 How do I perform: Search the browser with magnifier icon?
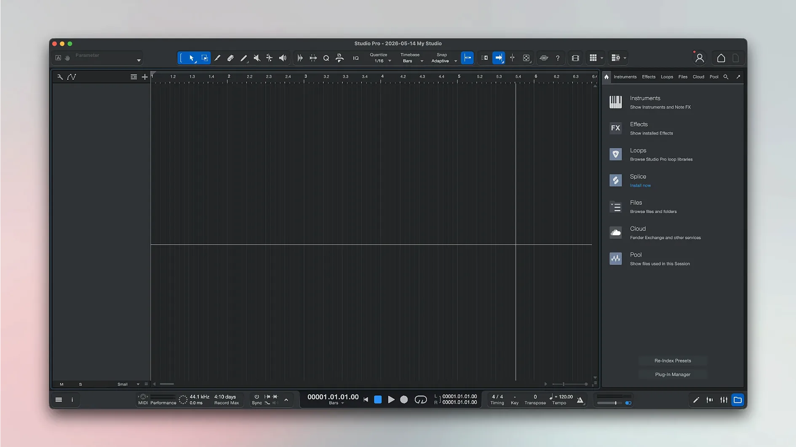[726, 77]
